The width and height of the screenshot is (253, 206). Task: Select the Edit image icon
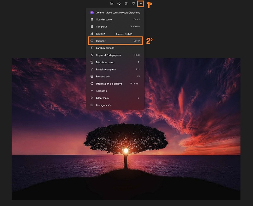[111, 3]
